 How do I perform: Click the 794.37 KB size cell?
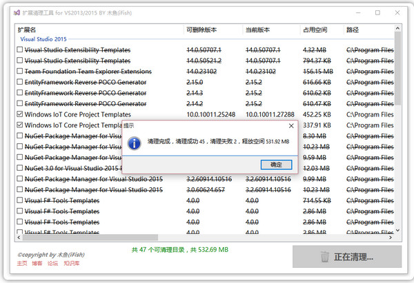[x=317, y=61]
